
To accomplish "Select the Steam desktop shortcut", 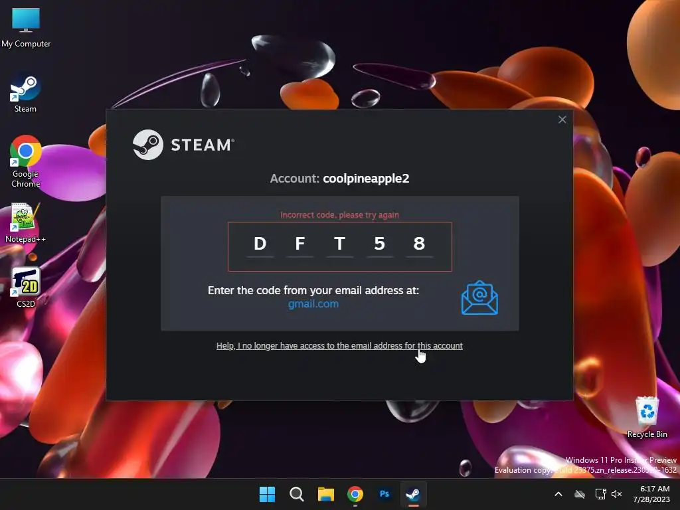I will point(25,94).
